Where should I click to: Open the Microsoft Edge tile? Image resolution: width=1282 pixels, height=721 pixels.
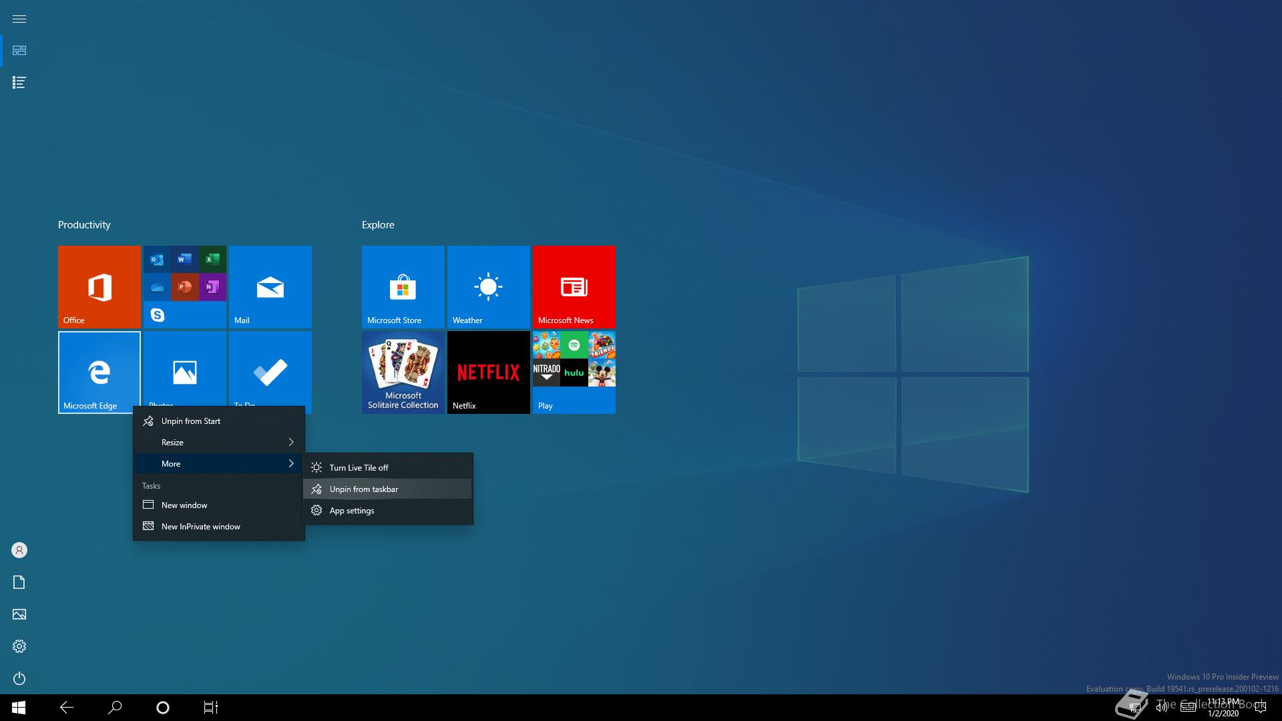coord(99,373)
